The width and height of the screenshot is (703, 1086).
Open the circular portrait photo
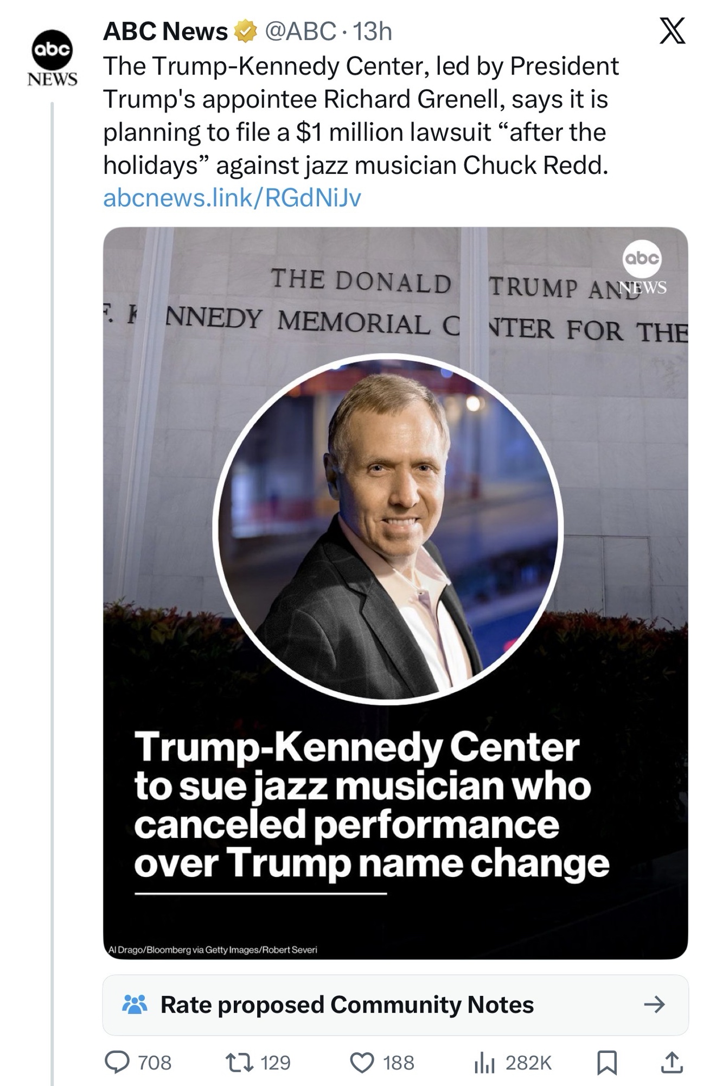[x=388, y=527]
